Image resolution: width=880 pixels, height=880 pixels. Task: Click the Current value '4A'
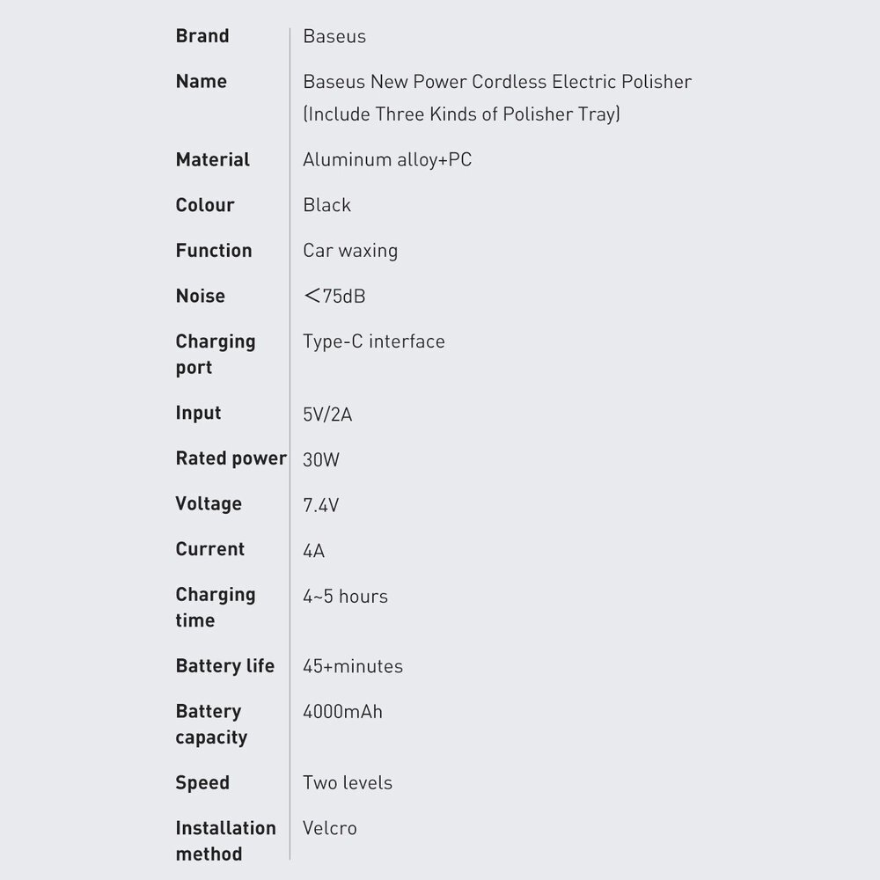[314, 551]
